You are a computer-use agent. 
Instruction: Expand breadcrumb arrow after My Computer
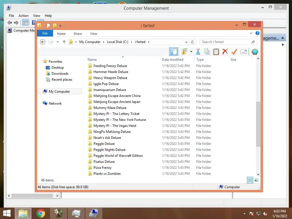104,42
